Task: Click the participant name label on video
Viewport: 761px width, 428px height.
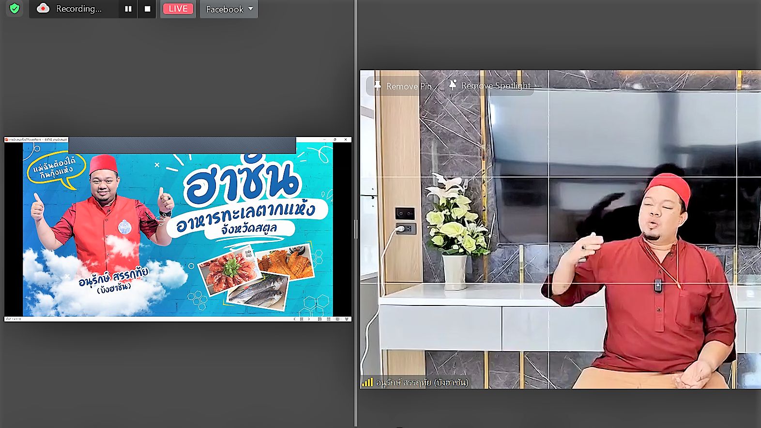Action: click(422, 382)
